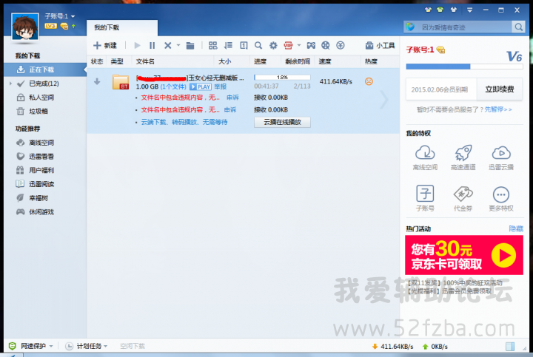The image size is (533, 357).
Task: Open 垃圾箱 trash in the sidebar
Action: pyautogui.click(x=38, y=112)
